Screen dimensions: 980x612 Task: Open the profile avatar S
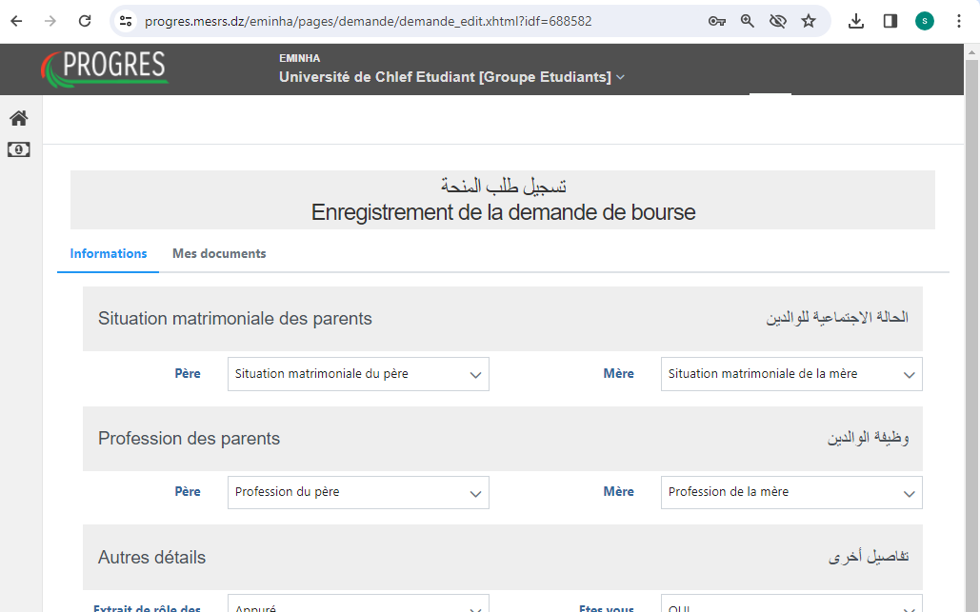click(925, 21)
